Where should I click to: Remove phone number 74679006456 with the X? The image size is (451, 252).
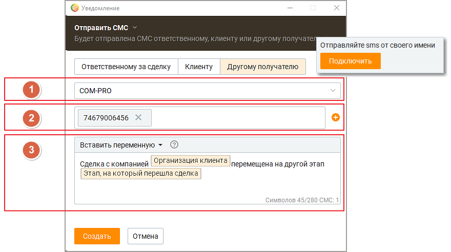point(138,117)
